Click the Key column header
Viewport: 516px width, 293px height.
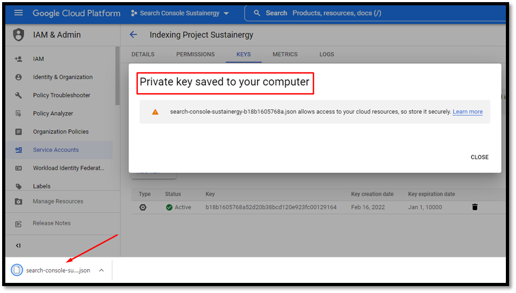pyautogui.click(x=210, y=194)
